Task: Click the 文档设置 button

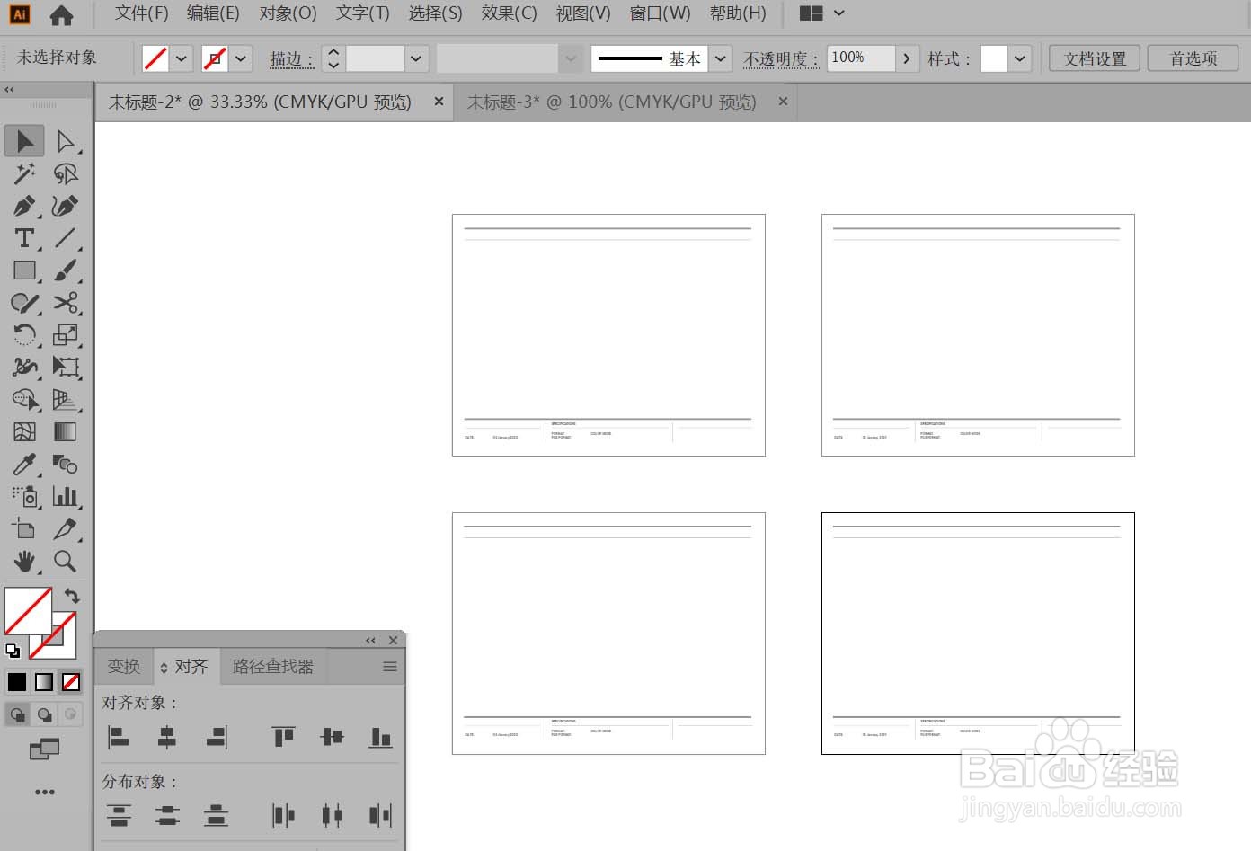Action: 1095,59
